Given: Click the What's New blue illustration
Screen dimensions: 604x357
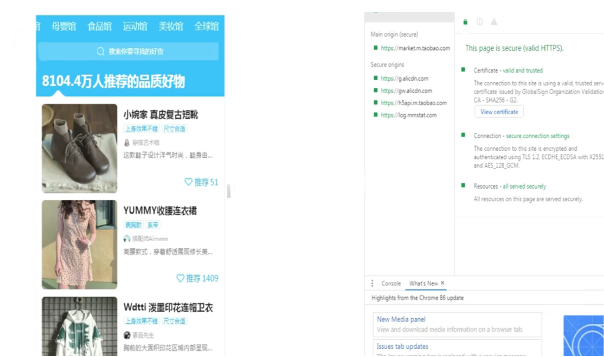Looking at the screenshot, I should (x=583, y=336).
